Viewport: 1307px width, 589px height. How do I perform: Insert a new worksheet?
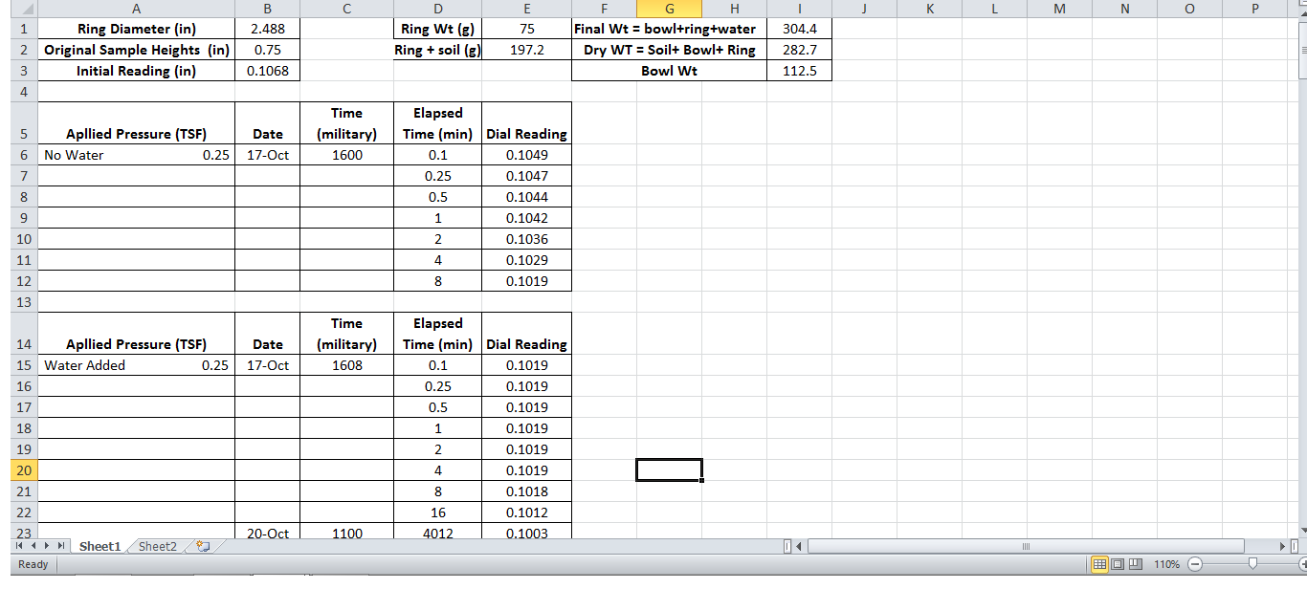(201, 546)
